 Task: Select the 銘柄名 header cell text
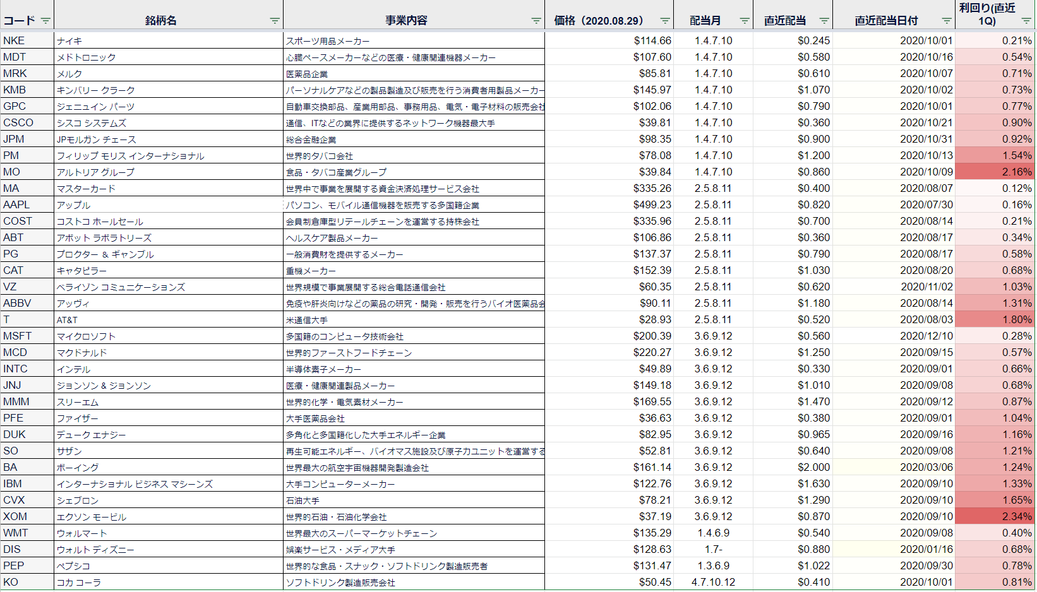[161, 21]
